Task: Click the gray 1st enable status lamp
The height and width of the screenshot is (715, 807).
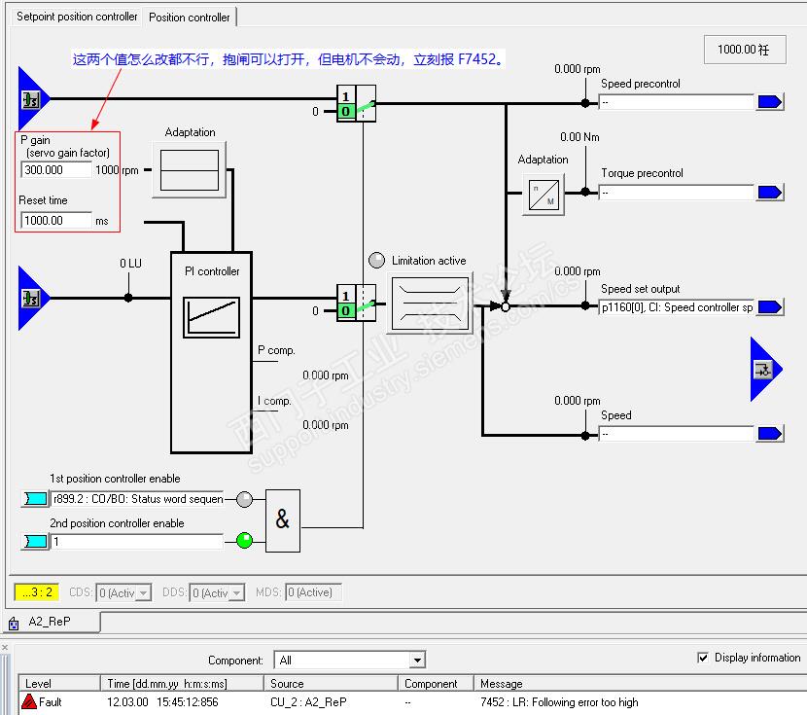Action: click(x=244, y=499)
